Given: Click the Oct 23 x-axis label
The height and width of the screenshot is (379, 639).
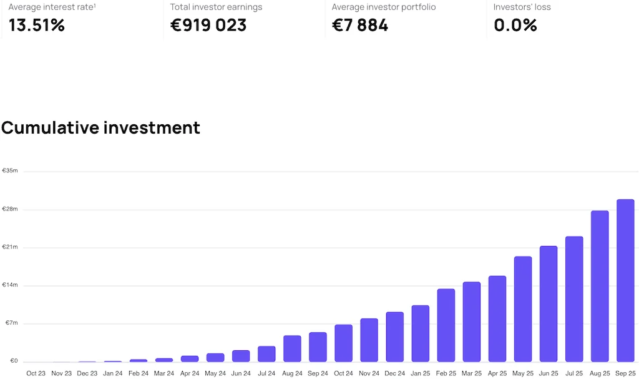Looking at the screenshot, I should pyautogui.click(x=36, y=373).
